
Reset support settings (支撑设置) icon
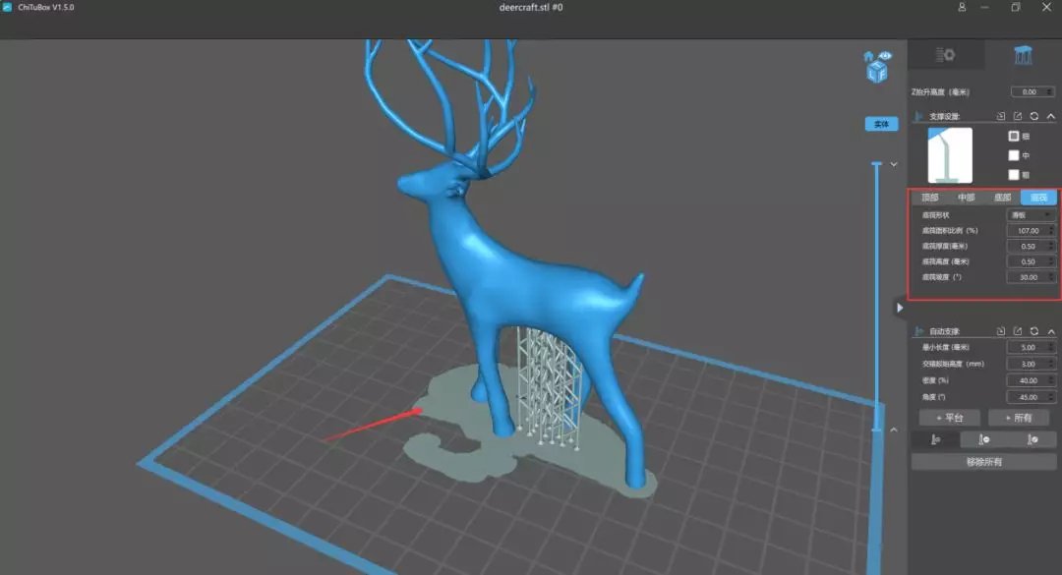coord(1034,117)
